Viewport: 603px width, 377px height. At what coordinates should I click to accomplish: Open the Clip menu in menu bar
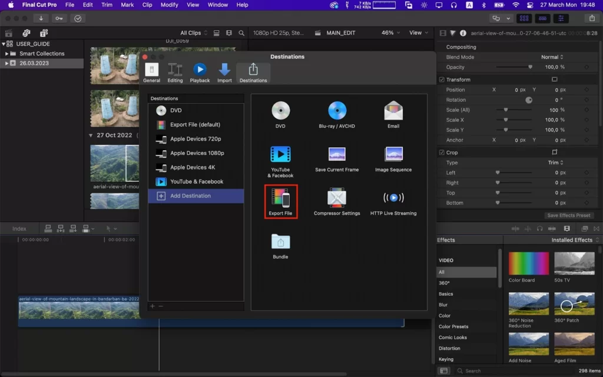point(147,5)
